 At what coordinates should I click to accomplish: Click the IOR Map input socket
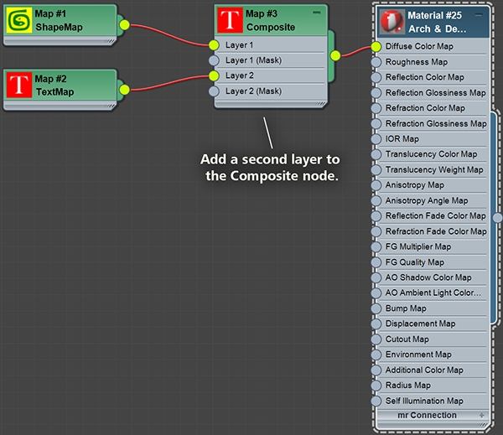[376, 139]
